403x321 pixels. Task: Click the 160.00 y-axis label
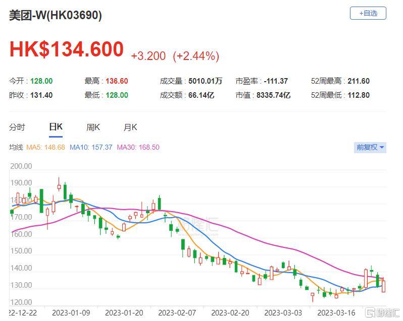(21, 234)
